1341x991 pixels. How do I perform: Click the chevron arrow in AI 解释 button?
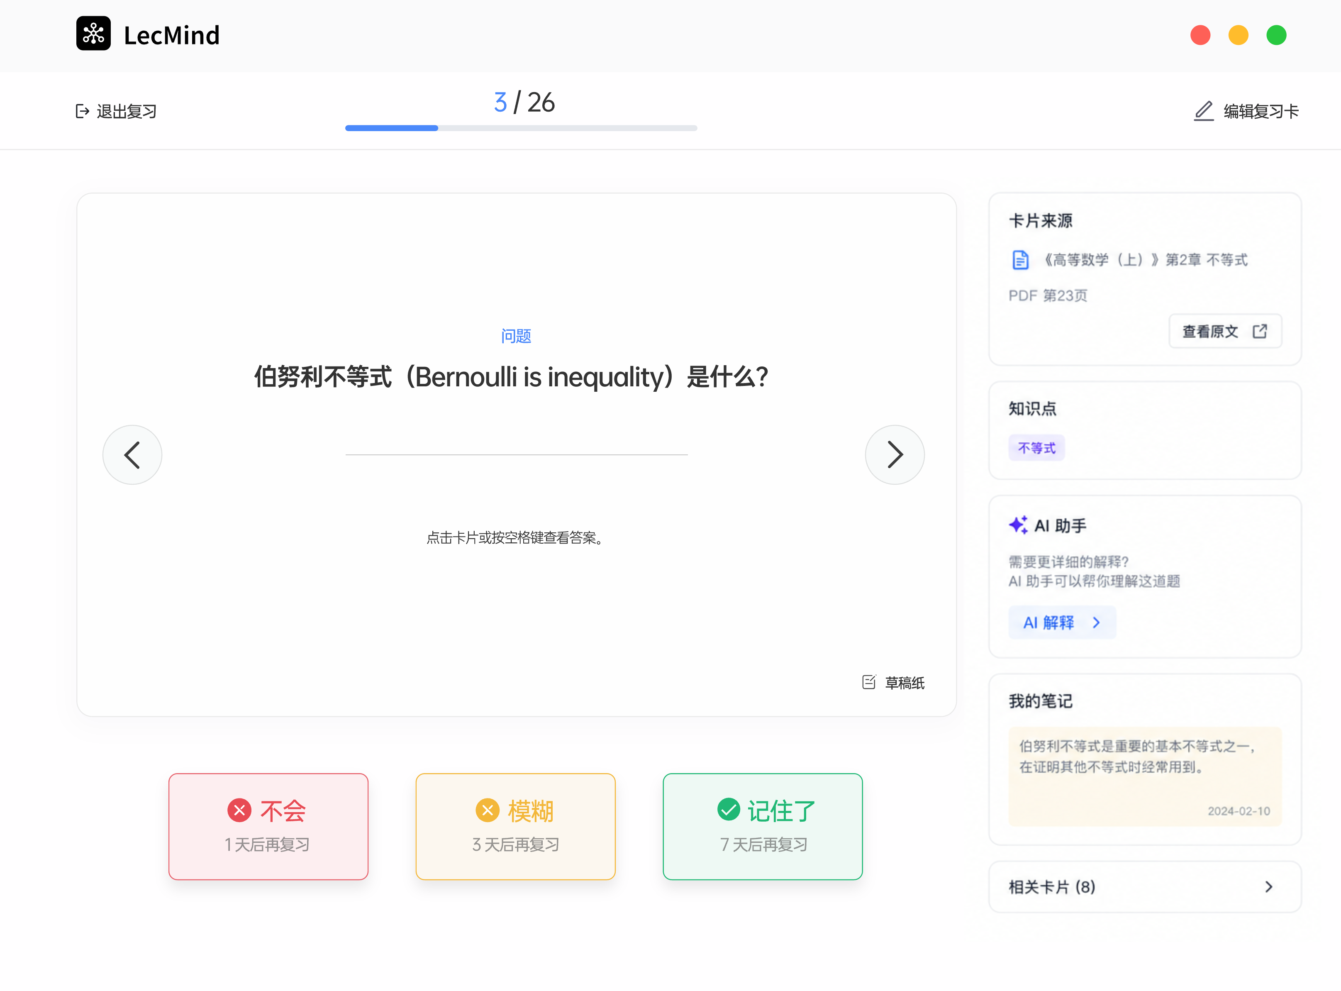(x=1096, y=622)
